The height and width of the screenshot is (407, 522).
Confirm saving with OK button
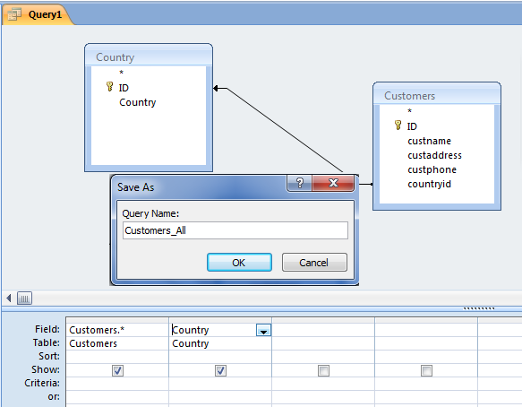pos(239,263)
